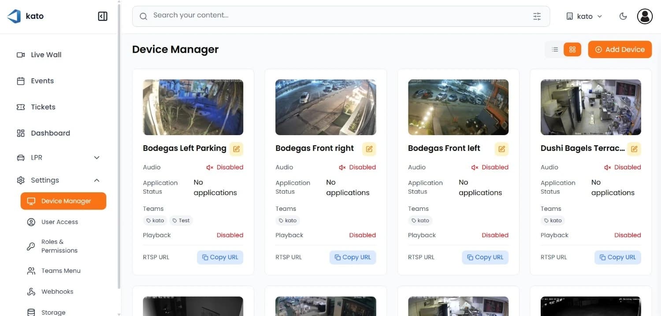Copy RTSP URL for Bodegas Front left
661x316 pixels.
pyautogui.click(x=485, y=257)
